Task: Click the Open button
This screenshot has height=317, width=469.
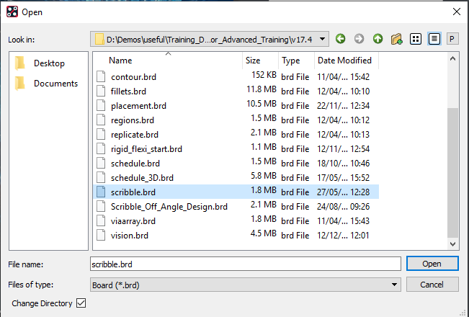Action: 432,264
